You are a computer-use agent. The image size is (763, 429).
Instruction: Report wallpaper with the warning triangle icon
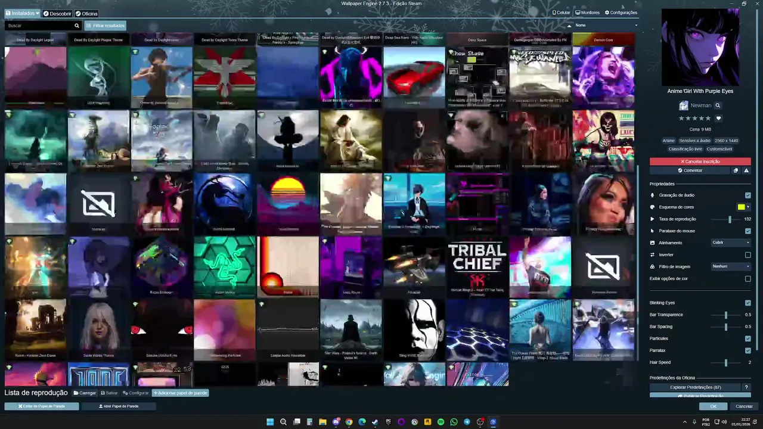(x=745, y=170)
